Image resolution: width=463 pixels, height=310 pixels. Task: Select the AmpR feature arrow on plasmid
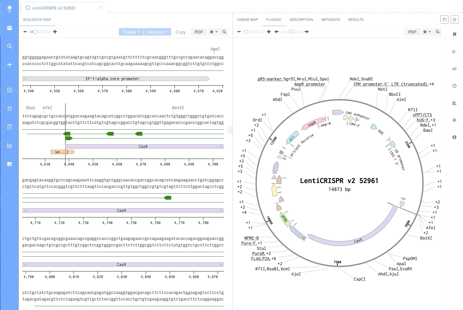pyautogui.click(x=312, y=124)
